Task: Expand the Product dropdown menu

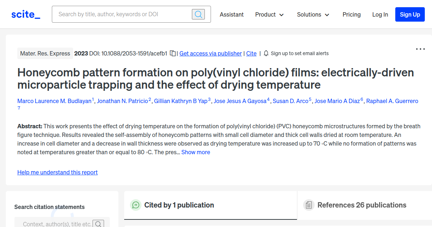Action: (269, 14)
